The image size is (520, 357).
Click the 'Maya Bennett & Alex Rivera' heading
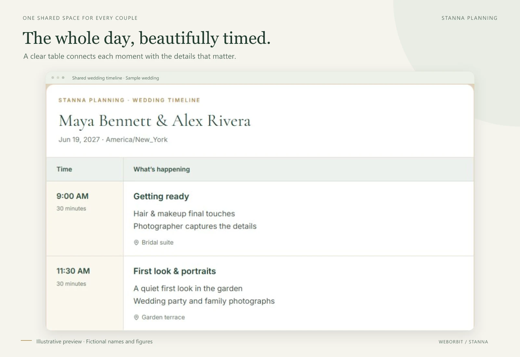point(155,121)
